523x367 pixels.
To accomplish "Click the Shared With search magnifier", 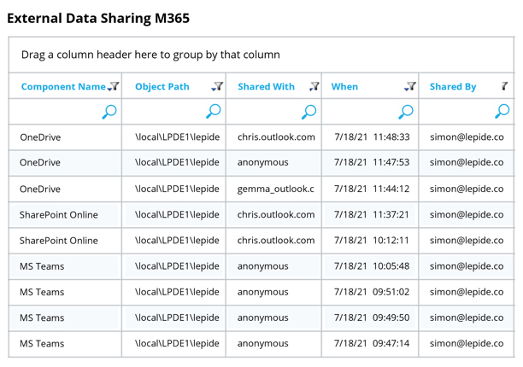I will tap(309, 112).
